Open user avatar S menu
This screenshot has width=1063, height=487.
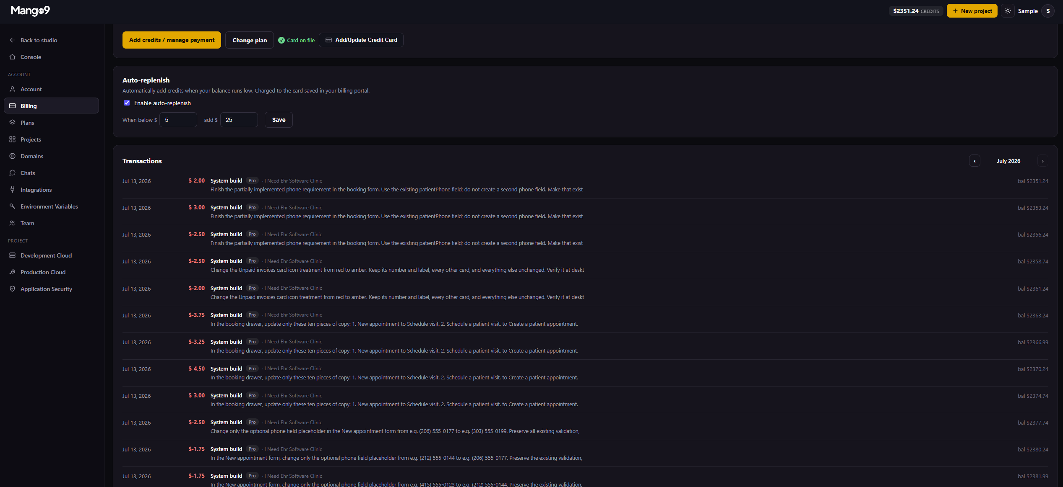1048,11
